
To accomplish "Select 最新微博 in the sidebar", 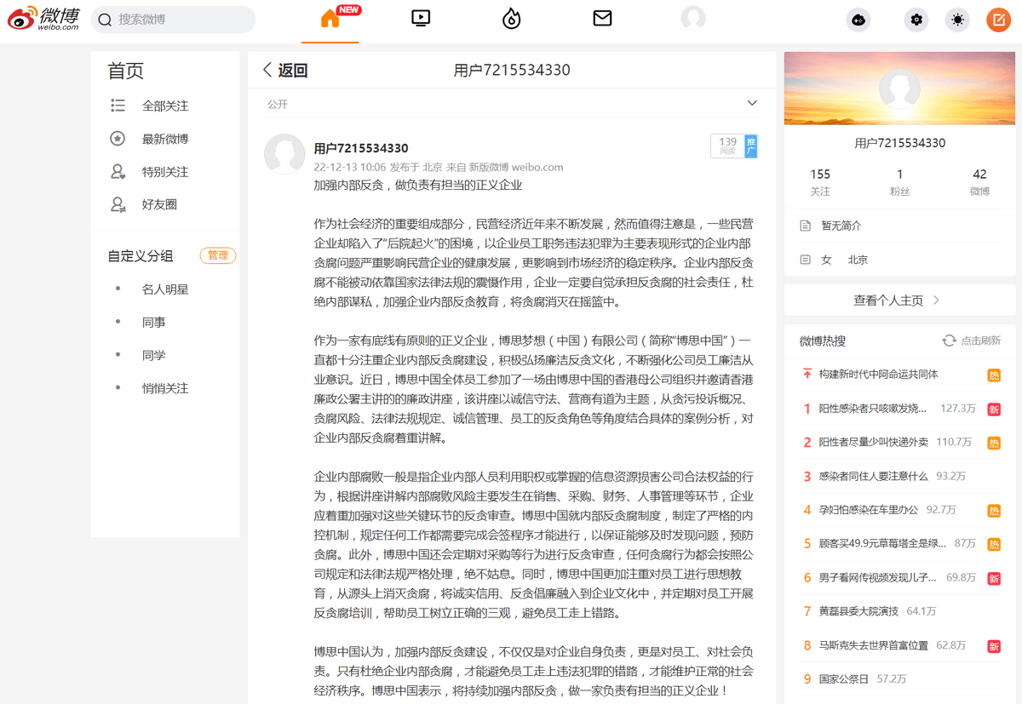I will (x=165, y=139).
